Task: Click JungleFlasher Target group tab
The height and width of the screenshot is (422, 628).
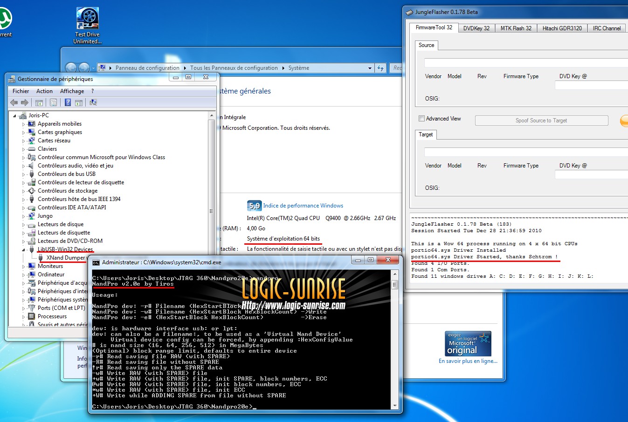Action: tap(425, 134)
